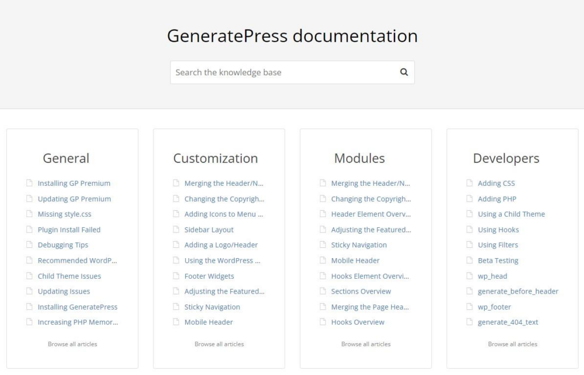Open Using a Child Theme article
Screen dimensions: 584x375
coord(512,214)
